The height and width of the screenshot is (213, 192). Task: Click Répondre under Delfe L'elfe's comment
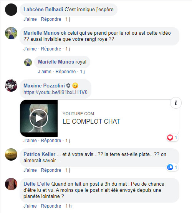click(51, 206)
